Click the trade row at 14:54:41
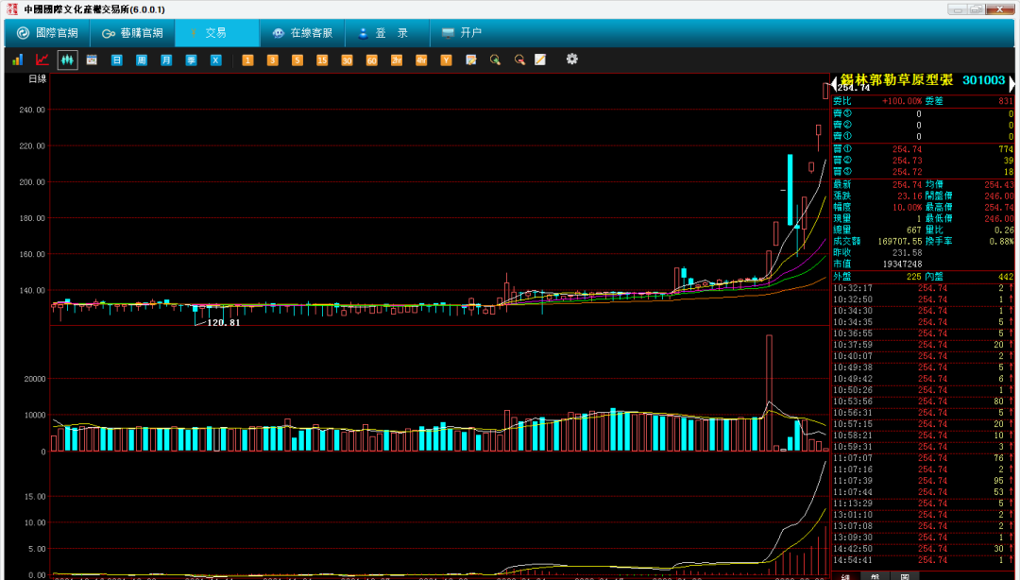Image resolution: width=1020 pixels, height=580 pixels. point(923,560)
